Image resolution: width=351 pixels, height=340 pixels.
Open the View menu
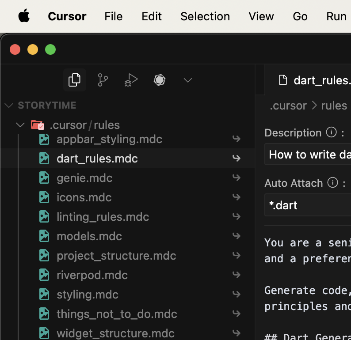point(261,16)
